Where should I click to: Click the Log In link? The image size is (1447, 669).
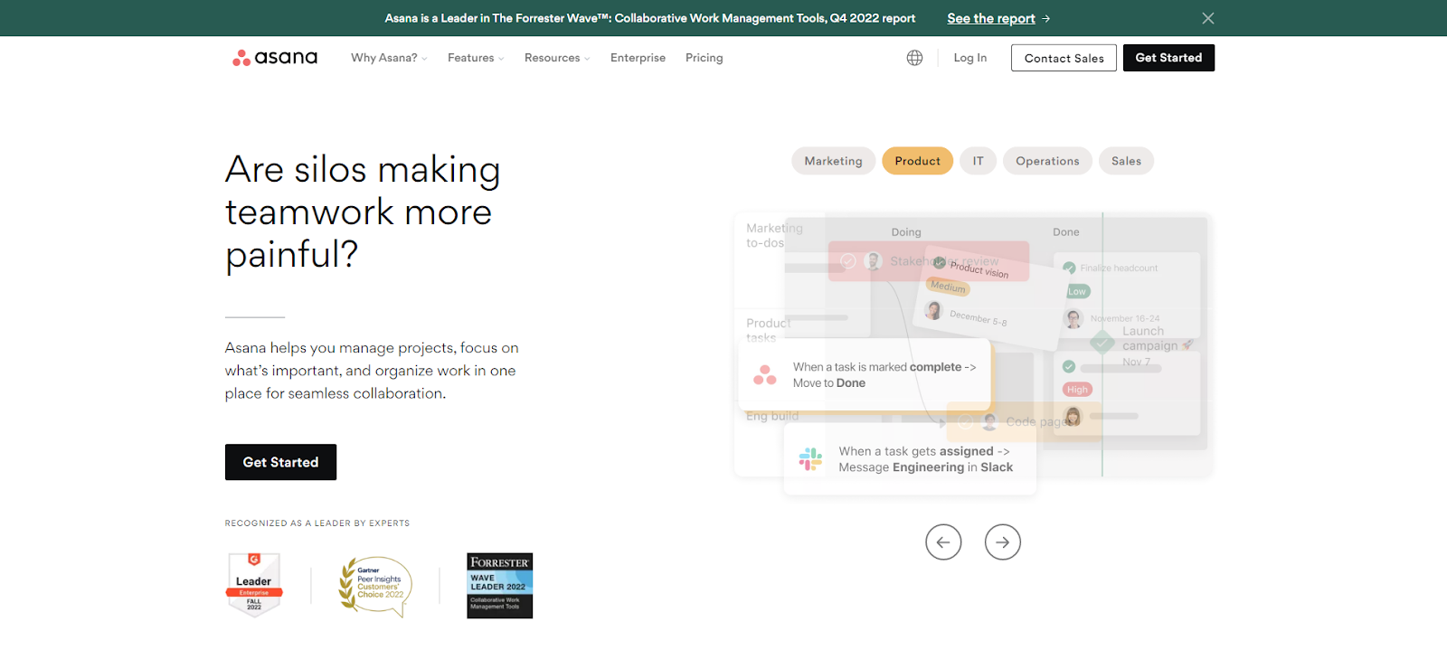(x=970, y=58)
